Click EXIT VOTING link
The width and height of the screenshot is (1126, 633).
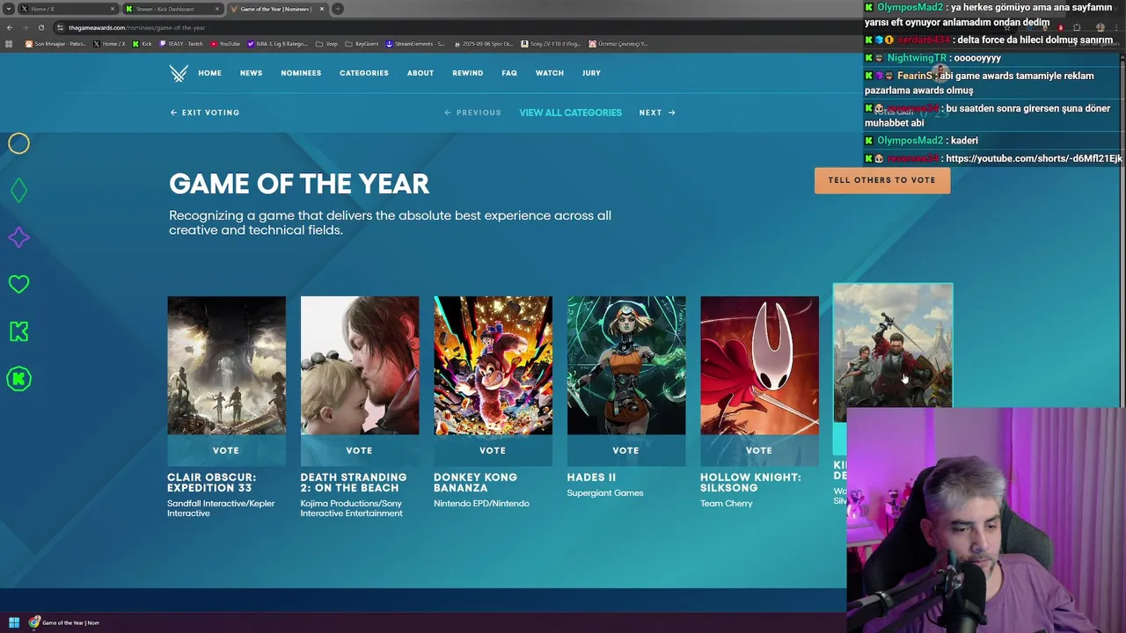[x=205, y=113]
